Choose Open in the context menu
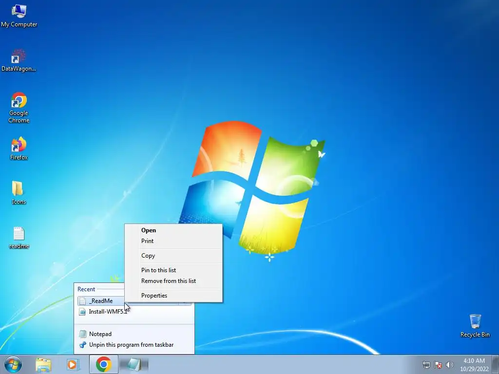The height and width of the screenshot is (374, 499). (x=173, y=230)
